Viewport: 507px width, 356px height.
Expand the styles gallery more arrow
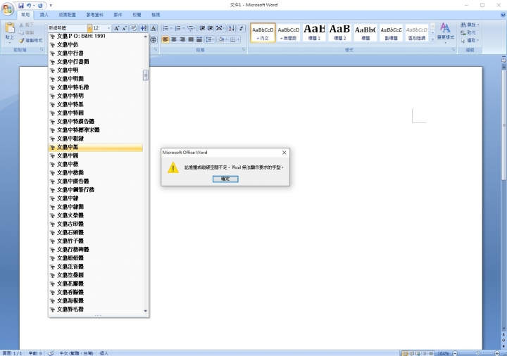pyautogui.click(x=432, y=39)
